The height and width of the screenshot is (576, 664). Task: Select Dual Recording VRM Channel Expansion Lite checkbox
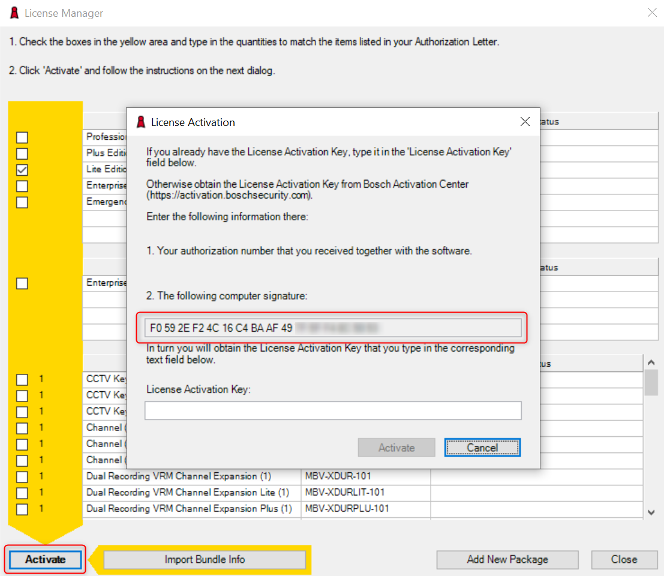(22, 494)
